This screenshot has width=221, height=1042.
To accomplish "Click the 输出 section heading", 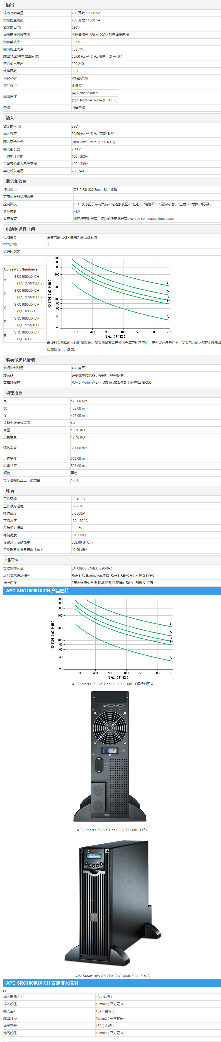I will 10,5.
